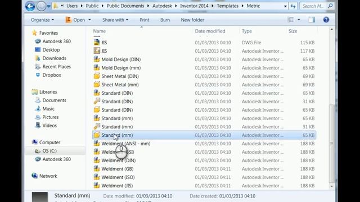
Task: Open the view options dropdown arrow
Action: click(x=299, y=20)
